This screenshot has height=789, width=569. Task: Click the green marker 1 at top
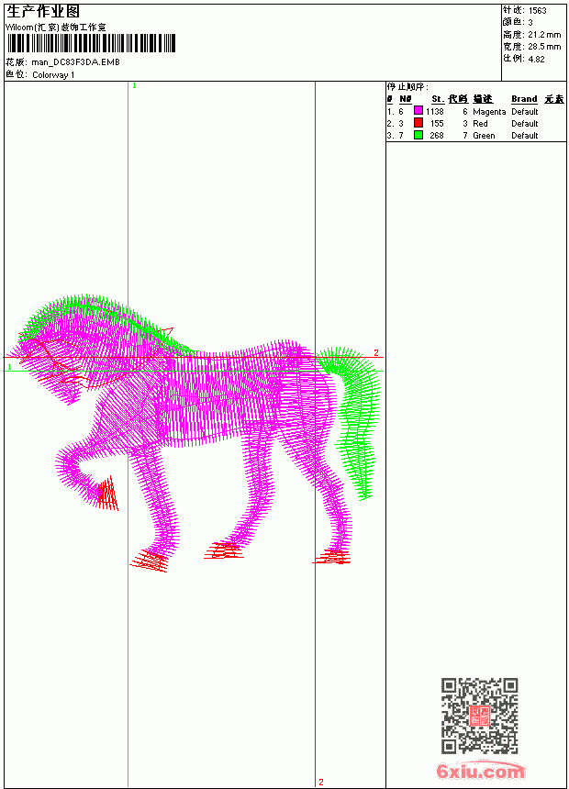134,86
